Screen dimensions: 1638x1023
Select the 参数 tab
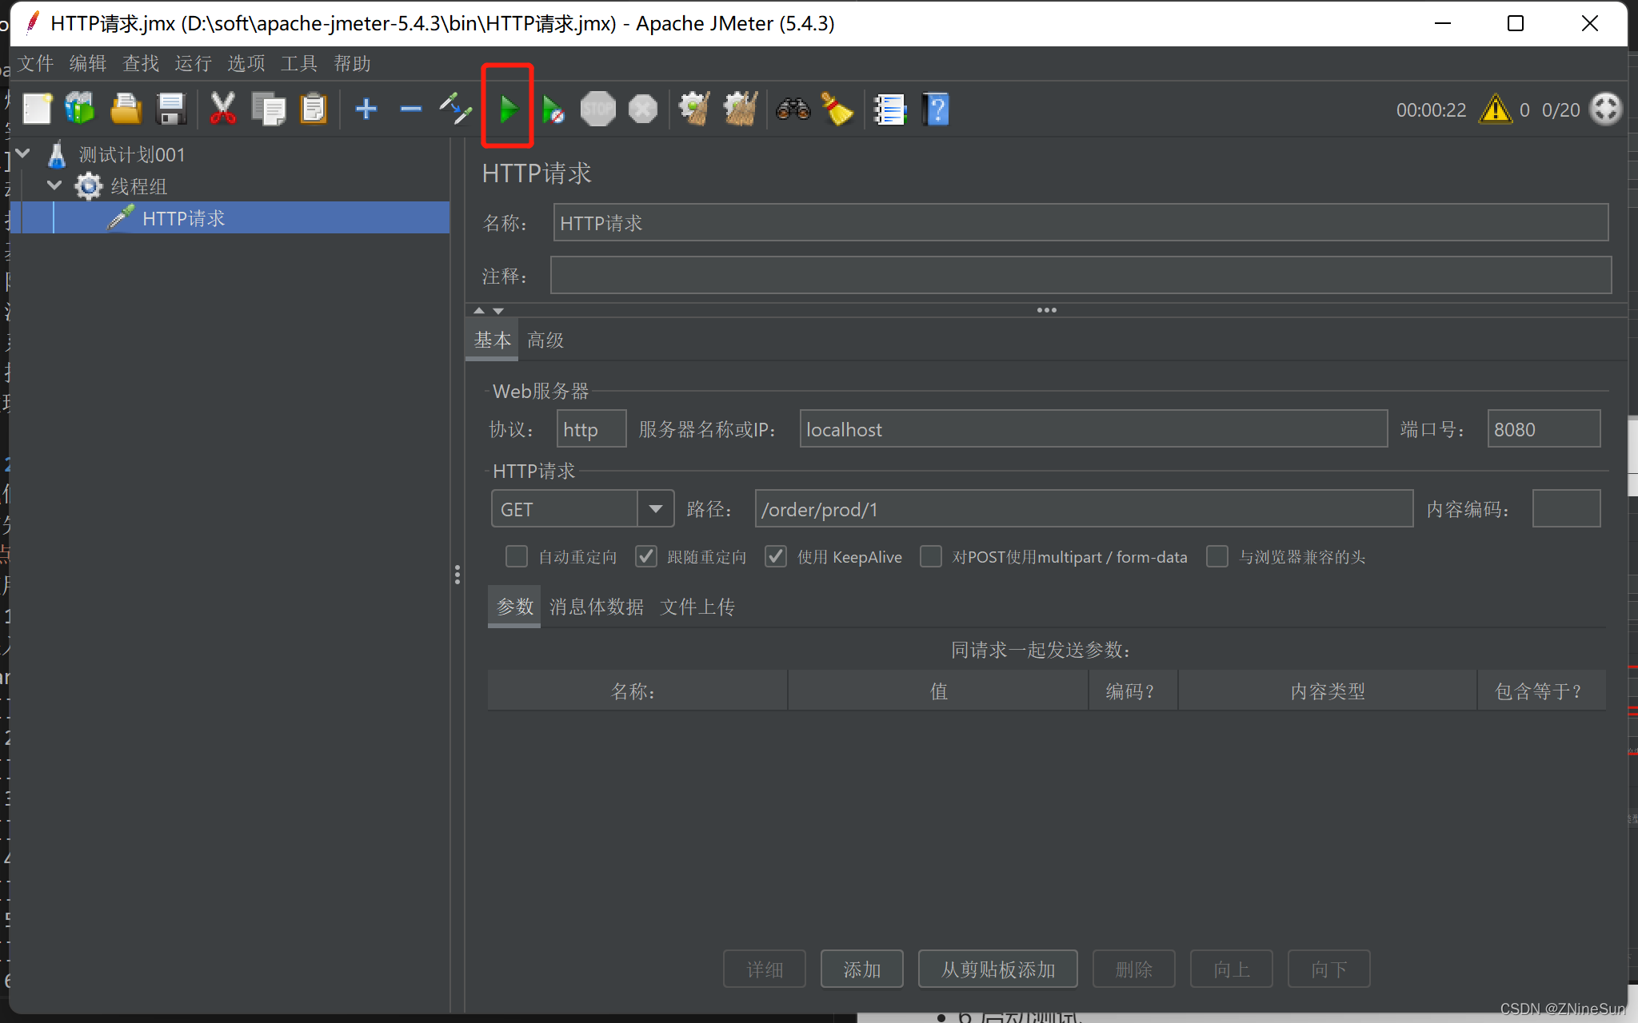pos(515,607)
